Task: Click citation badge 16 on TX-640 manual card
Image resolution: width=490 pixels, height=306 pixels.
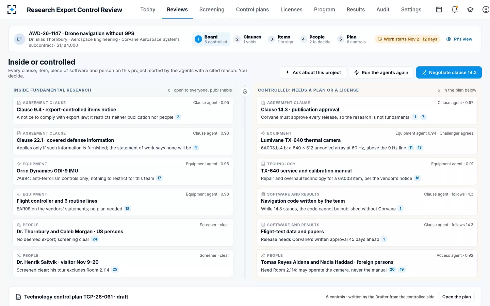Action: pos(418,178)
